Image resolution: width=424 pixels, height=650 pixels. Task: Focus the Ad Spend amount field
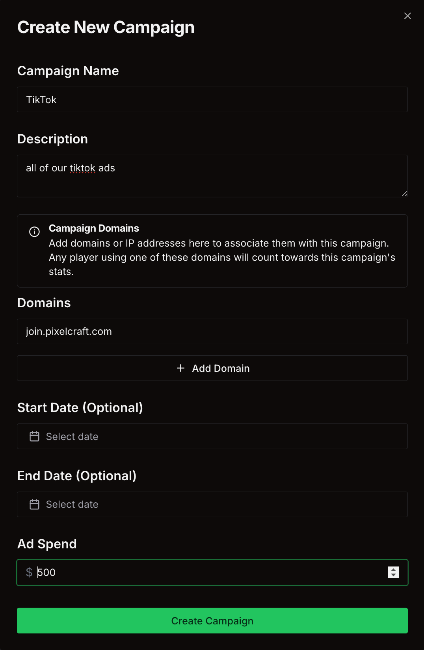[x=197, y=572]
